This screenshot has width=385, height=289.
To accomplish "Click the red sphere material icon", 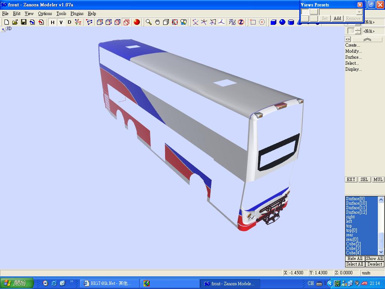I will (x=137, y=22).
